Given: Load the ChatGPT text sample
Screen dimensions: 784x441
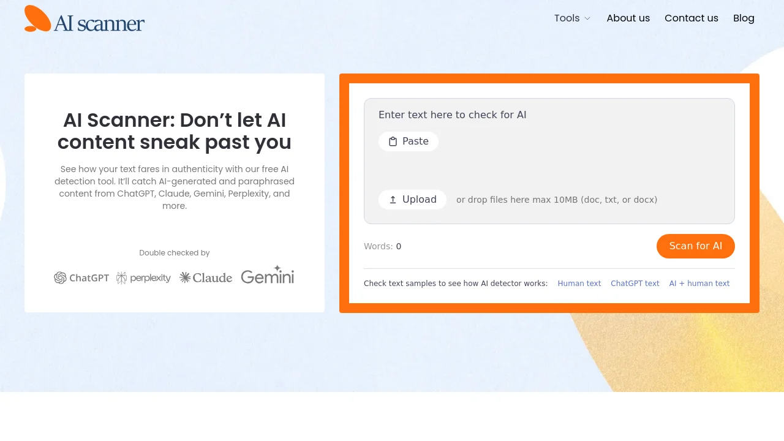Looking at the screenshot, I should (x=635, y=284).
